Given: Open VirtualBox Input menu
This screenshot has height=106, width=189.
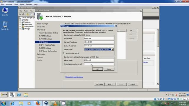Looking at the screenshot, I should coord(22,4).
